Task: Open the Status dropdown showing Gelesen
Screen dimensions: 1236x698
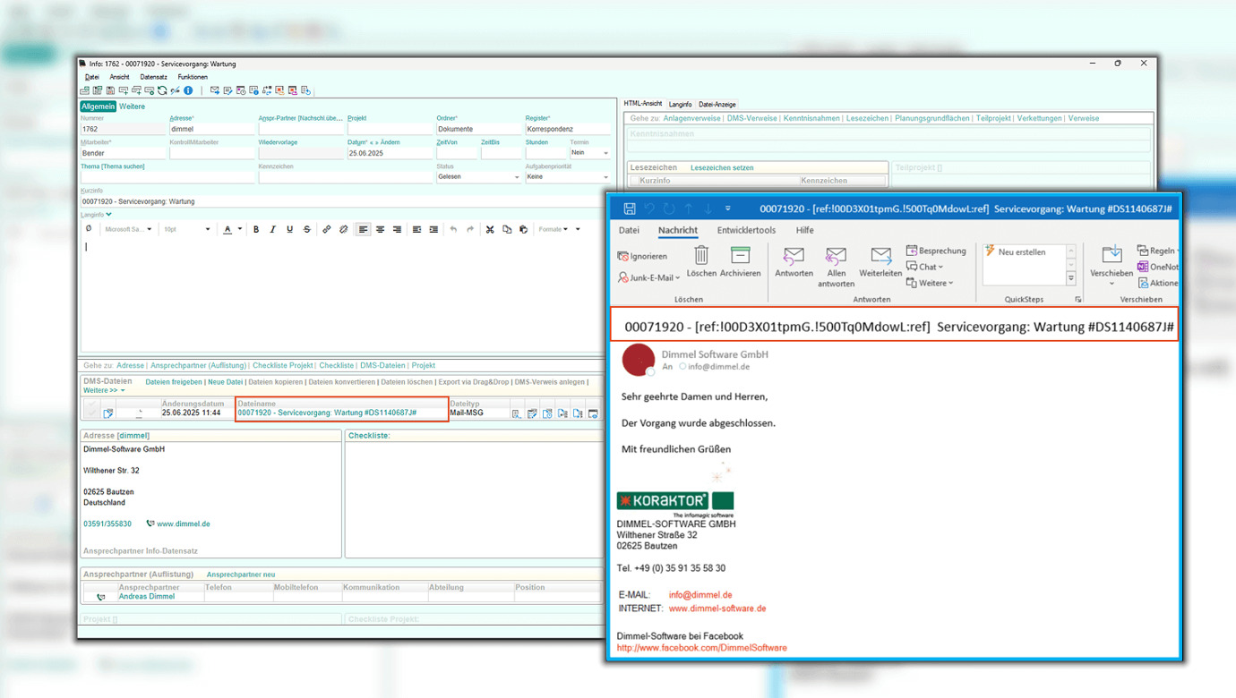Action: click(x=517, y=177)
